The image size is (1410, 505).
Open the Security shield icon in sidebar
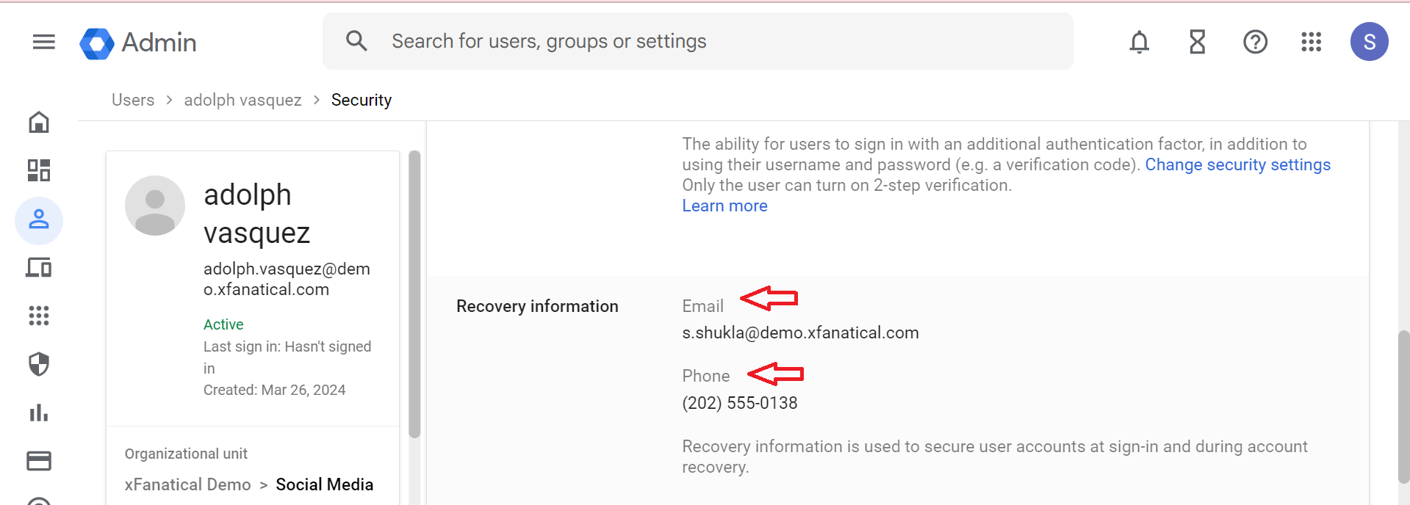(x=38, y=364)
